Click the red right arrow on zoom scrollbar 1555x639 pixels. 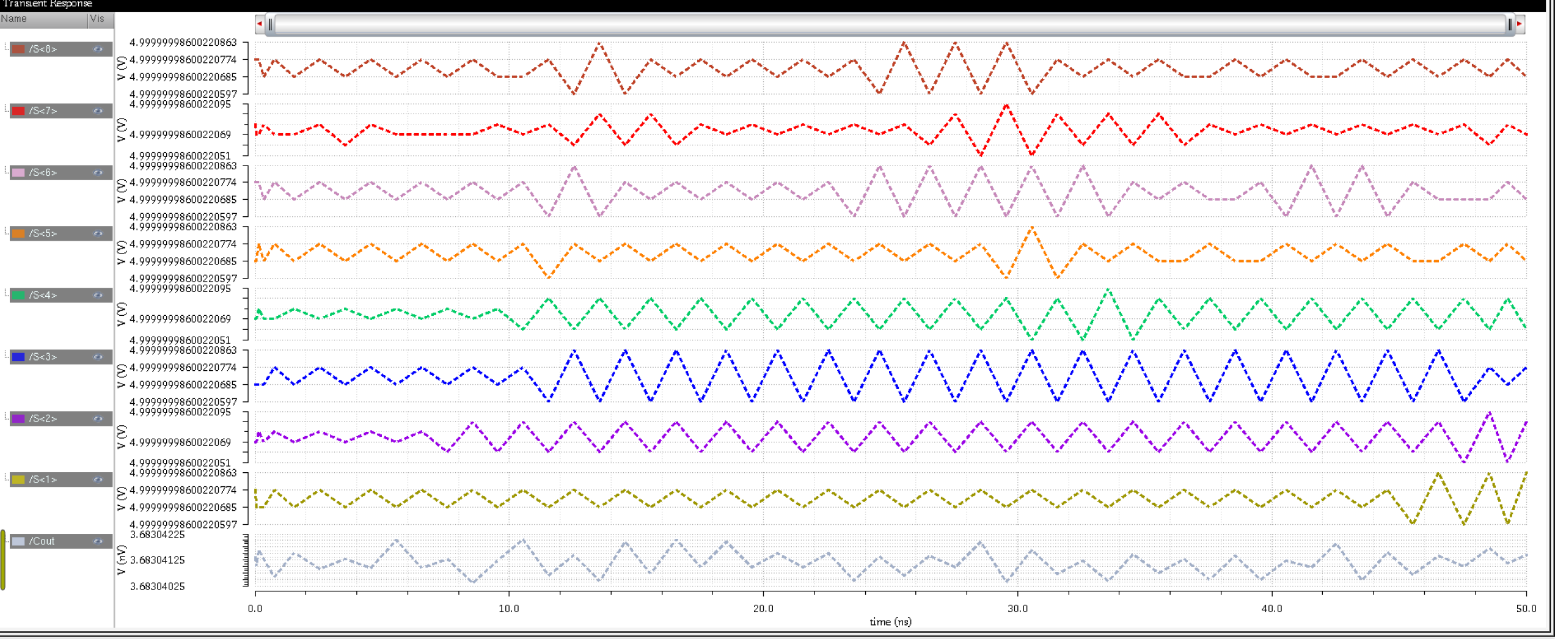pos(1520,24)
